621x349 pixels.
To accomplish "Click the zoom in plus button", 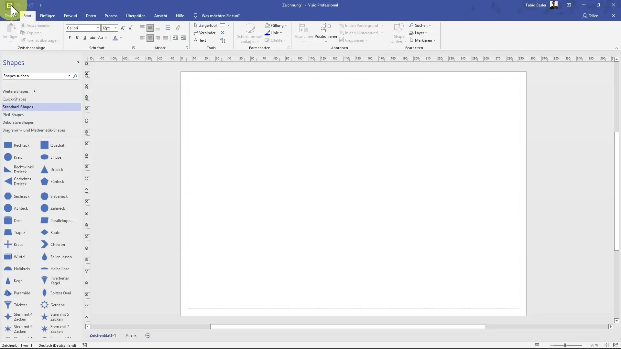I will tap(585, 345).
